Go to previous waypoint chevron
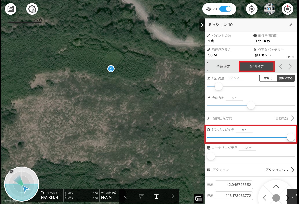Image resolution: width=299 pixels, height=204 pixels. tap(280, 66)
